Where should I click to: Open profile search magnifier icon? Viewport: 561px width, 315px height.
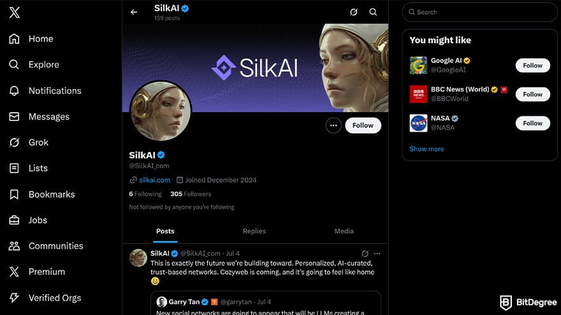[x=373, y=12]
